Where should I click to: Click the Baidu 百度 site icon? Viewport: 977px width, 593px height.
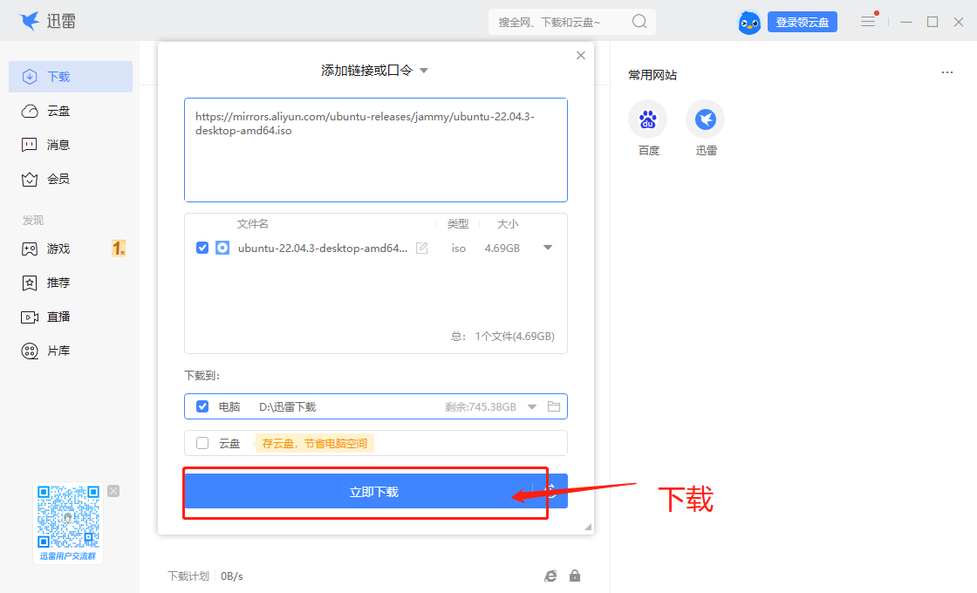point(648,119)
